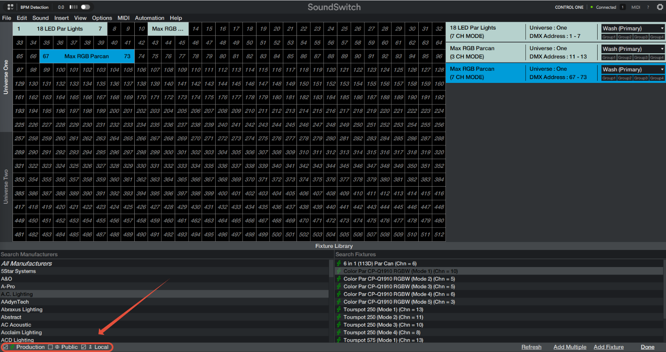Click icon beside Tourspot 250 (Mode 1)
This screenshot has height=352, width=666.
click(x=339, y=310)
